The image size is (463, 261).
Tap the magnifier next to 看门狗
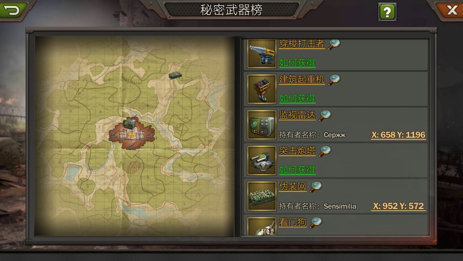[316, 222]
